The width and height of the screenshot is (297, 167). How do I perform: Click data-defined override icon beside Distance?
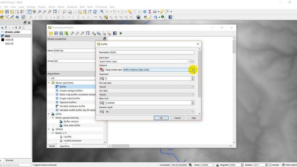[x=102, y=70]
